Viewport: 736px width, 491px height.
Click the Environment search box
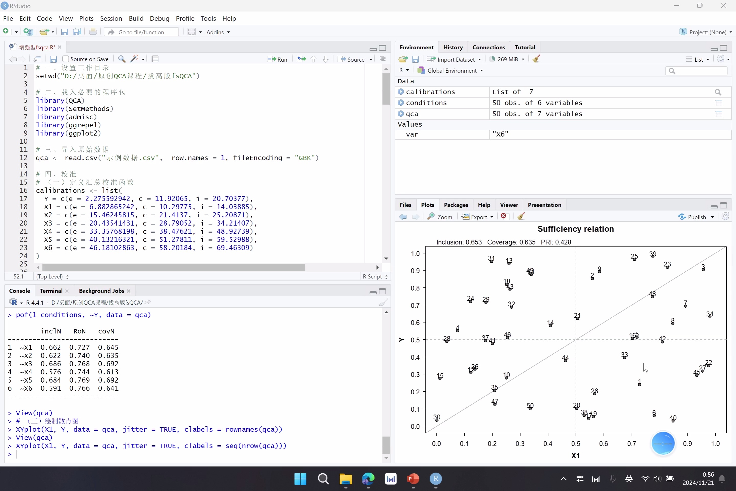point(696,71)
